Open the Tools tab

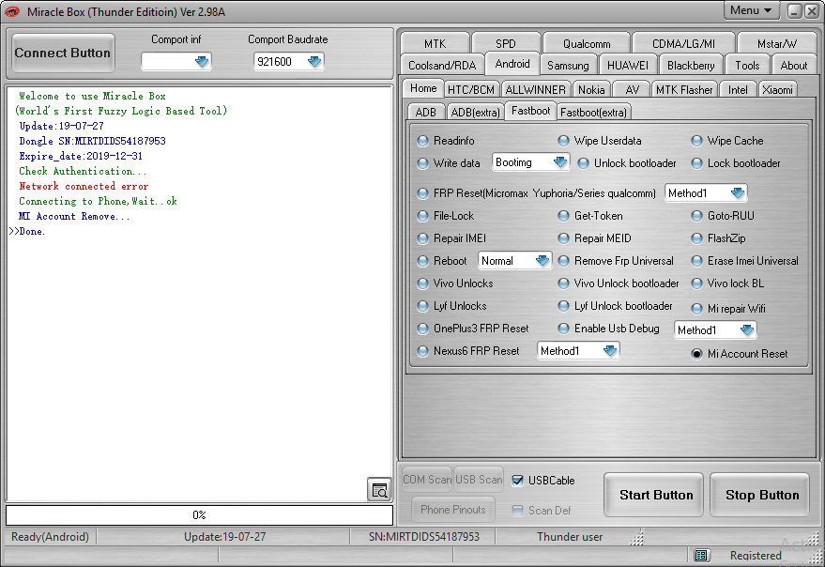[x=747, y=66]
